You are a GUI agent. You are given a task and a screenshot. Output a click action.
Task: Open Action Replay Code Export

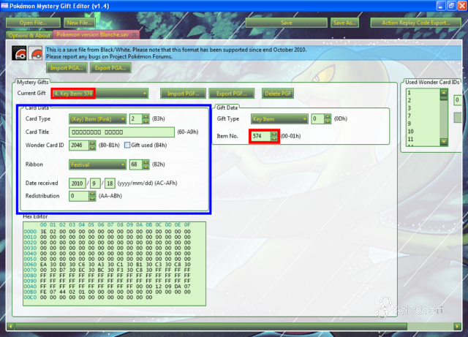[x=416, y=23]
